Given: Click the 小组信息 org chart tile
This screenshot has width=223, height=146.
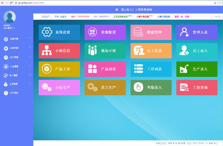Looking at the screenshot, I should pos(59,51).
